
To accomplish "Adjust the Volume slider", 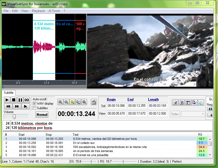I will point(14,117).
